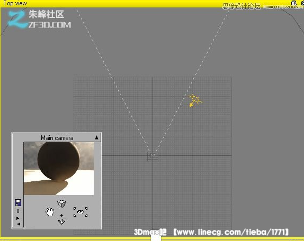Go to previous stored camera arrow
This screenshot has width=304, height=241.
[19, 224]
